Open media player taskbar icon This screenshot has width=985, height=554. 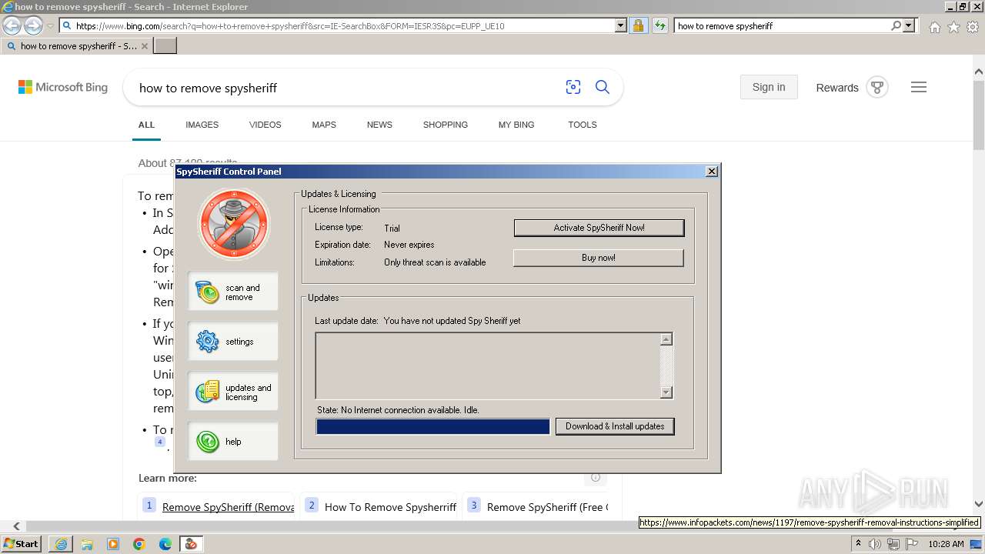click(x=113, y=544)
